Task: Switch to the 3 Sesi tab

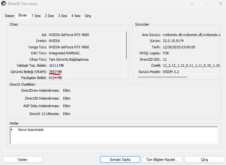Action: (x=63, y=16)
